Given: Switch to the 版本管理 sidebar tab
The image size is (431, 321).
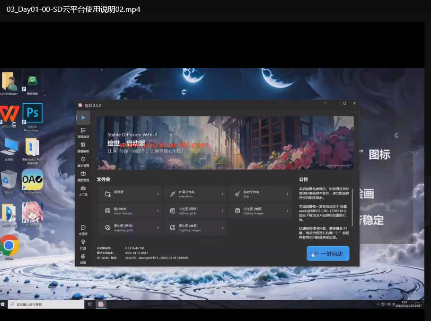Looking at the screenshot, I should (83, 162).
